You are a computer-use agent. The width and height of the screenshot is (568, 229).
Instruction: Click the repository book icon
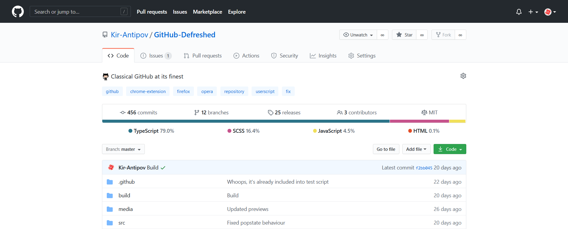tap(105, 35)
